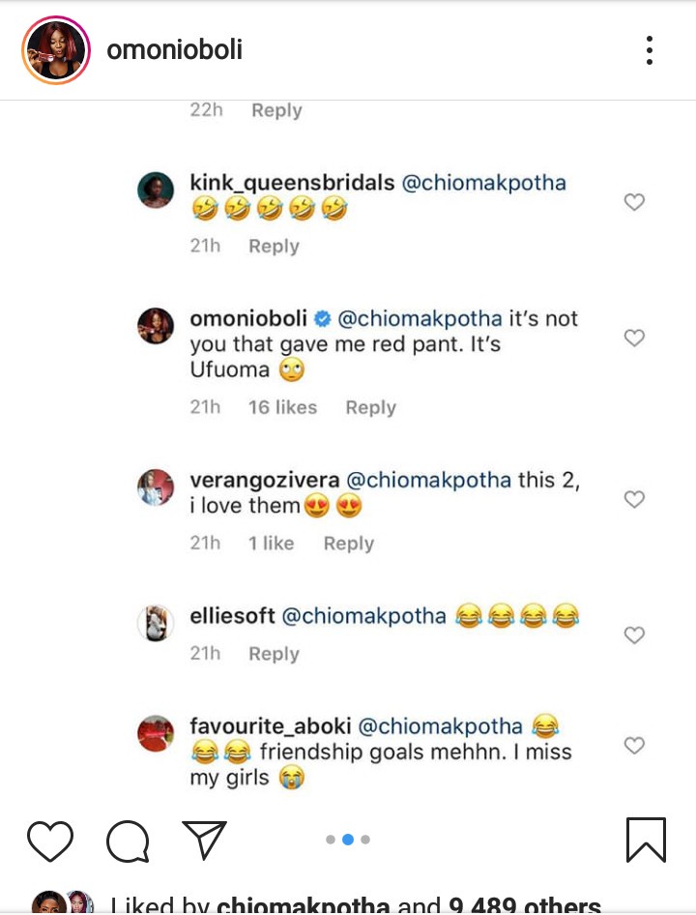Like elliesoft's comment
The width and height of the screenshot is (696, 915).
[634, 635]
